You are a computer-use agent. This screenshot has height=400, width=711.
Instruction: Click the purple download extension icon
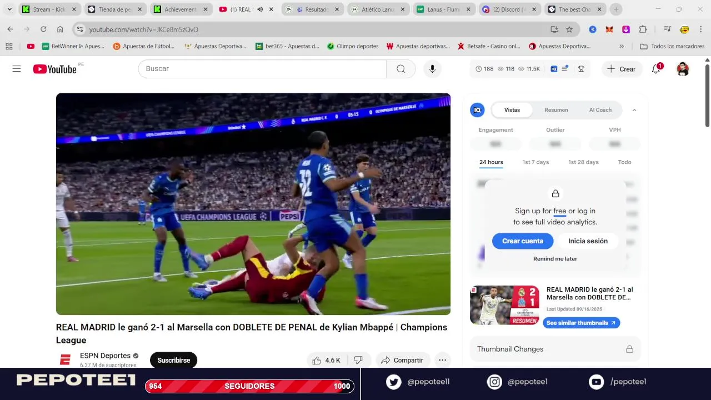pos(626,29)
